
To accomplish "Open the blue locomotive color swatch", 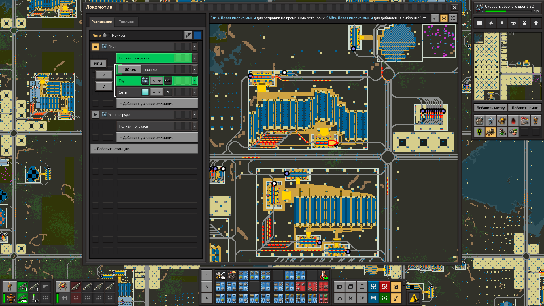I will coord(197,35).
